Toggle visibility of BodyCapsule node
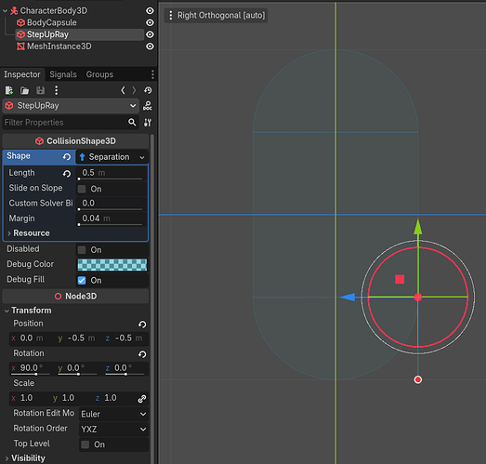The width and height of the screenshot is (486, 464). [x=150, y=22]
